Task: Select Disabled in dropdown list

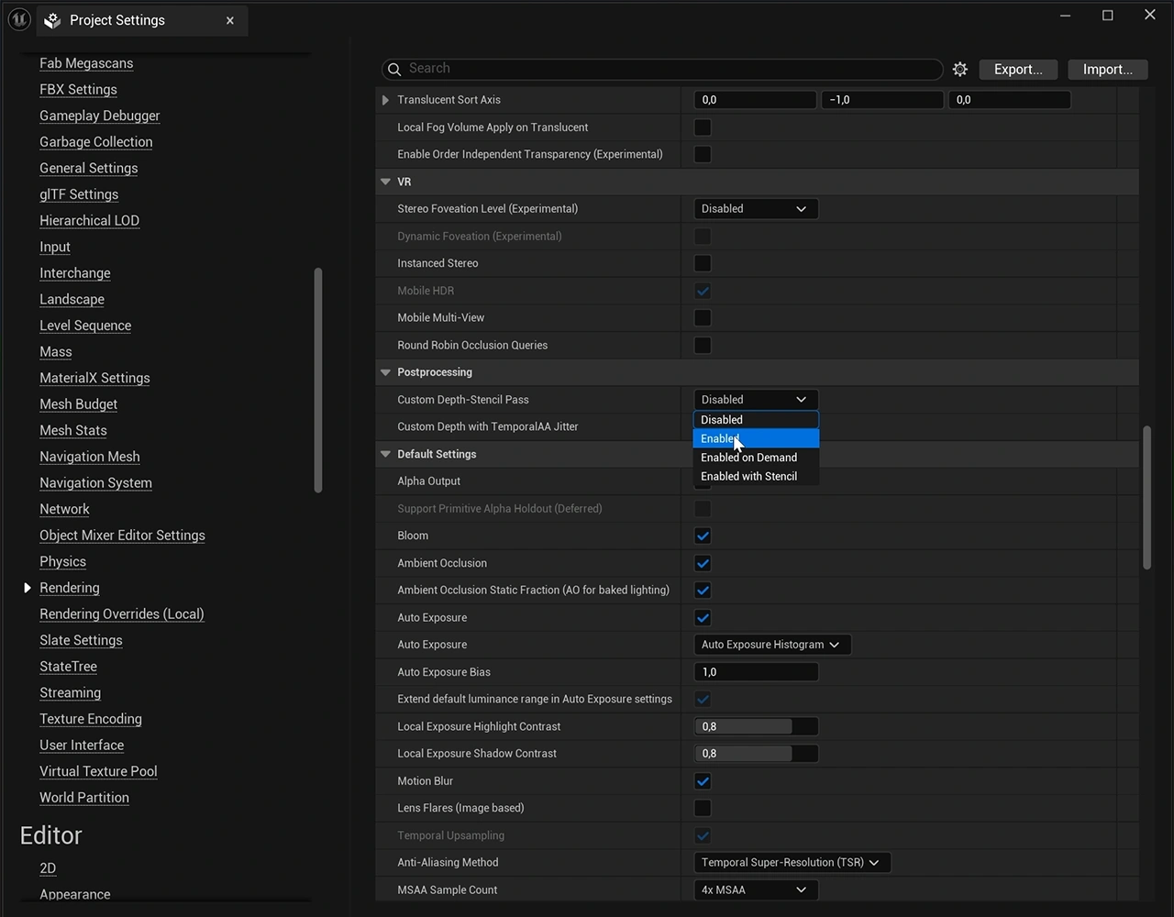Action: coord(756,420)
